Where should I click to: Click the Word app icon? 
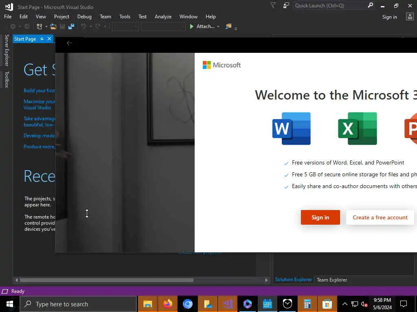(x=292, y=128)
